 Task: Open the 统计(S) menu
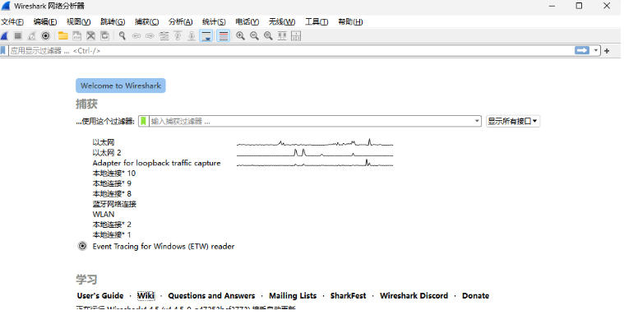[x=214, y=22]
